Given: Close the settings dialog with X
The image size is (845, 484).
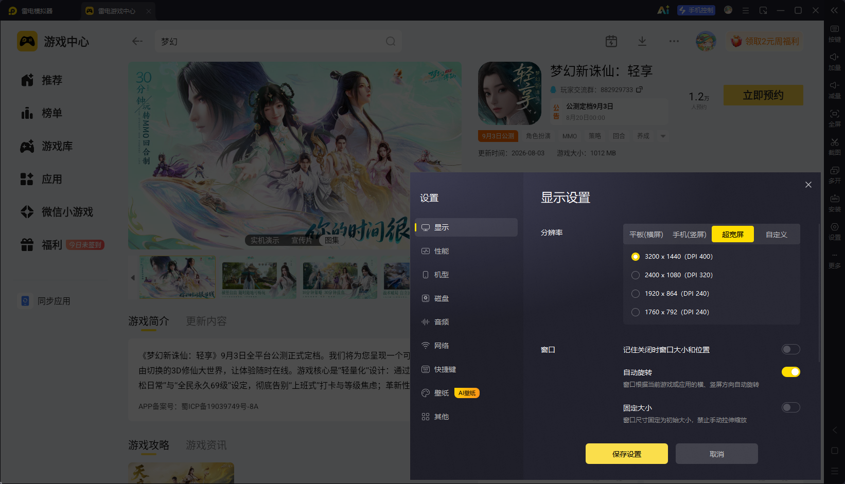Looking at the screenshot, I should click(x=808, y=185).
